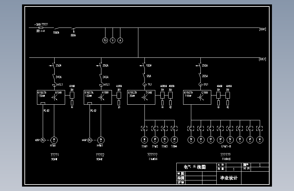Click the "毕业设计" title block cell
This screenshot has width=294, height=191.
pos(229,178)
